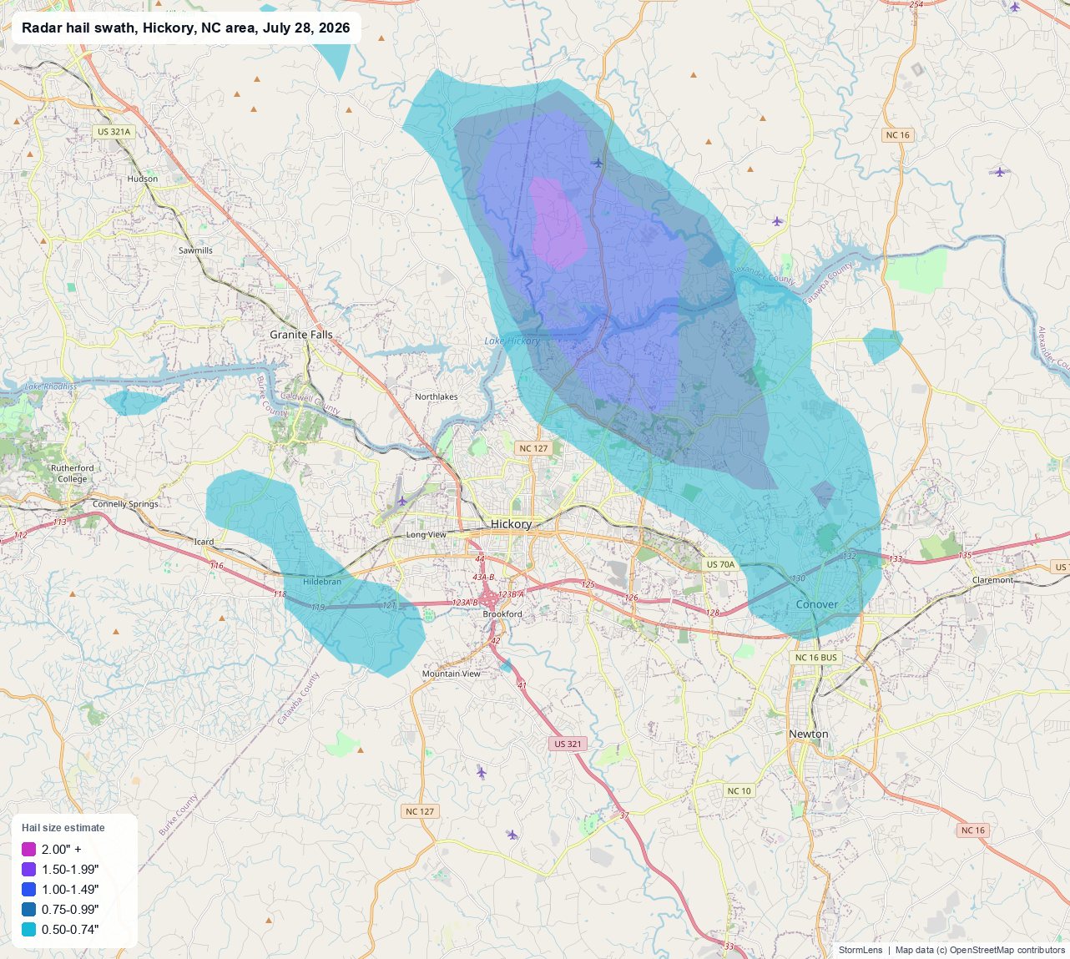The height and width of the screenshot is (959, 1070).
Task: Click the Claremont label
Action: pyautogui.click(x=993, y=580)
